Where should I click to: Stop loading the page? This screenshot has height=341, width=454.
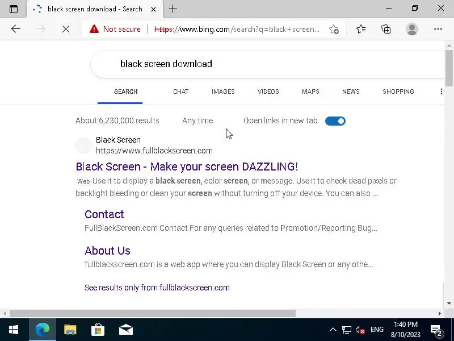coord(66,29)
